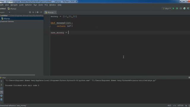The image size is (190, 107).
Task: Open the run configuration dropdown labeled ahya
Action: 167,9
